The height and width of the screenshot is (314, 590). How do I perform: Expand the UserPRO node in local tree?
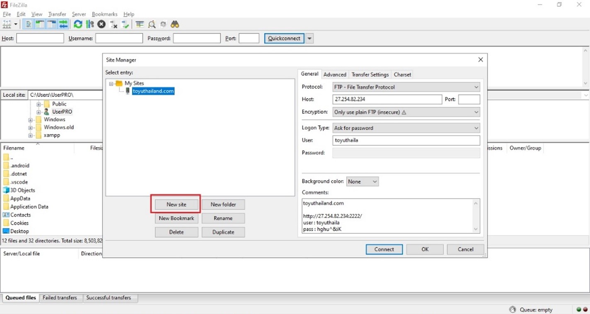tap(39, 112)
